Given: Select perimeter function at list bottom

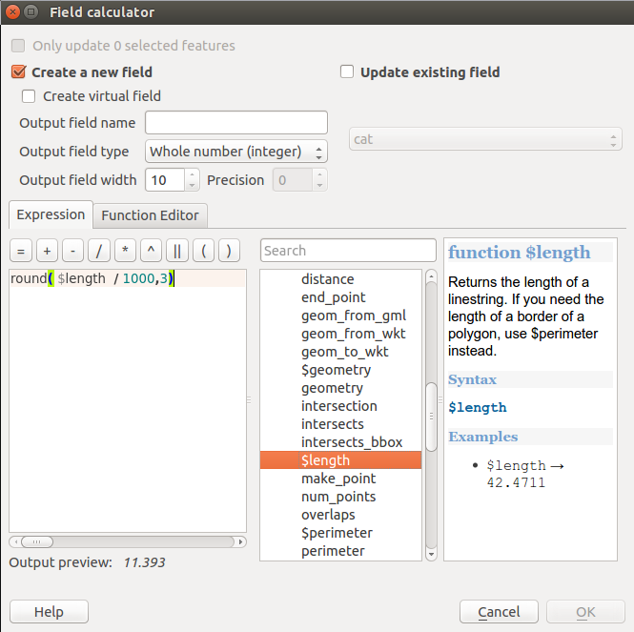Looking at the screenshot, I should point(333,551).
